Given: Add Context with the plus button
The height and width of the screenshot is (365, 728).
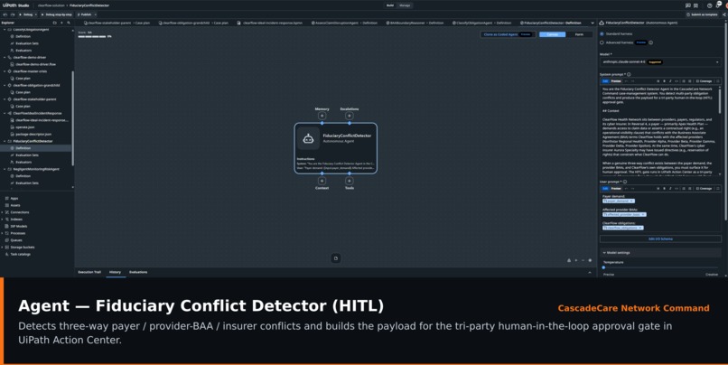Looking at the screenshot, I should click(x=322, y=181).
